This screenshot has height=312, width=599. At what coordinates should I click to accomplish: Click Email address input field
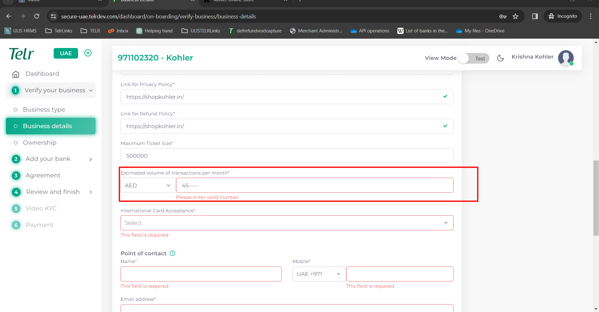coord(287,308)
